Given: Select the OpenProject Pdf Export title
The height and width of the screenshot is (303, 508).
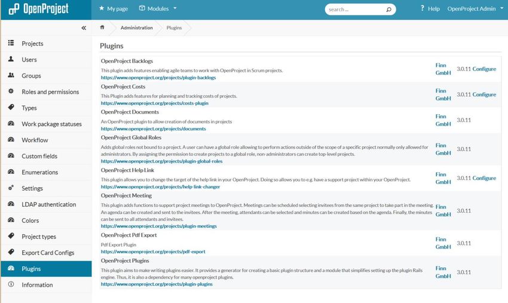Looking at the screenshot, I should [x=128, y=235].
